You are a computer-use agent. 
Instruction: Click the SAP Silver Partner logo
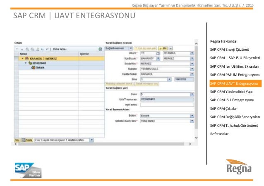coord(28,170)
